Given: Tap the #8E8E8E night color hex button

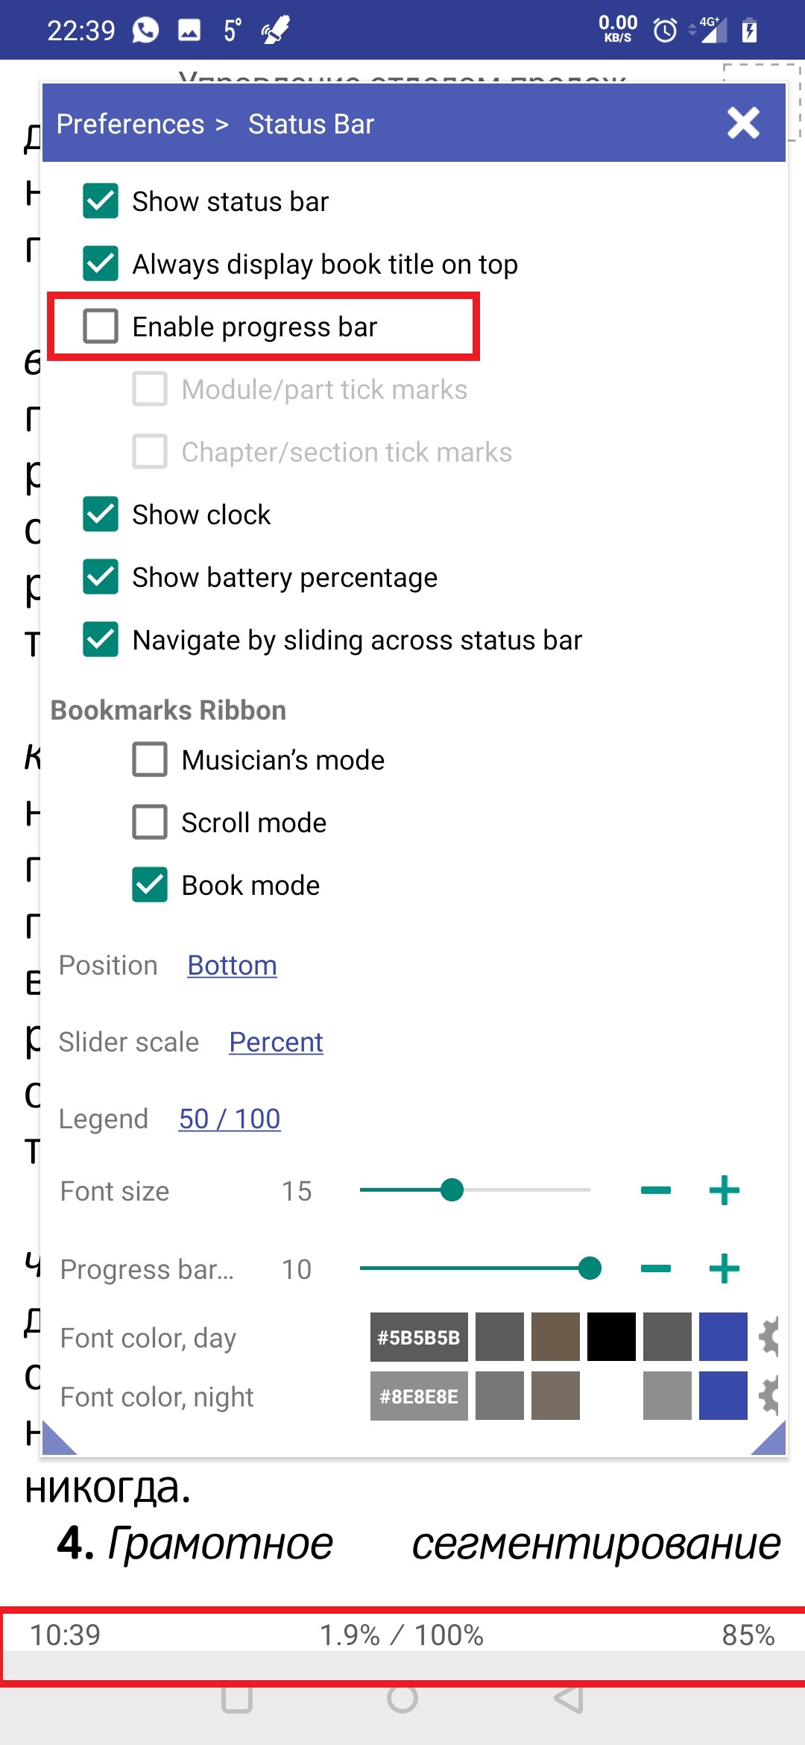Looking at the screenshot, I should 419,1396.
